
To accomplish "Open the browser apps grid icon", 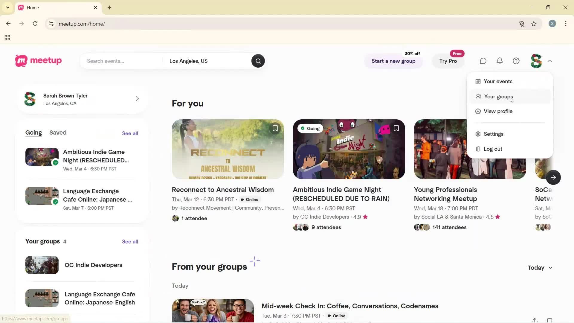I will [x=7, y=37].
